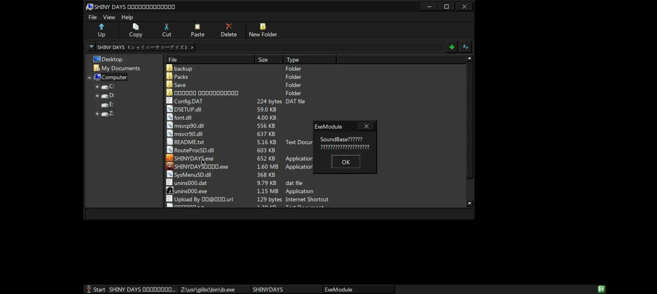Collapse the Computer tree node
Image resolution: width=657 pixels, height=294 pixels.
click(89, 78)
